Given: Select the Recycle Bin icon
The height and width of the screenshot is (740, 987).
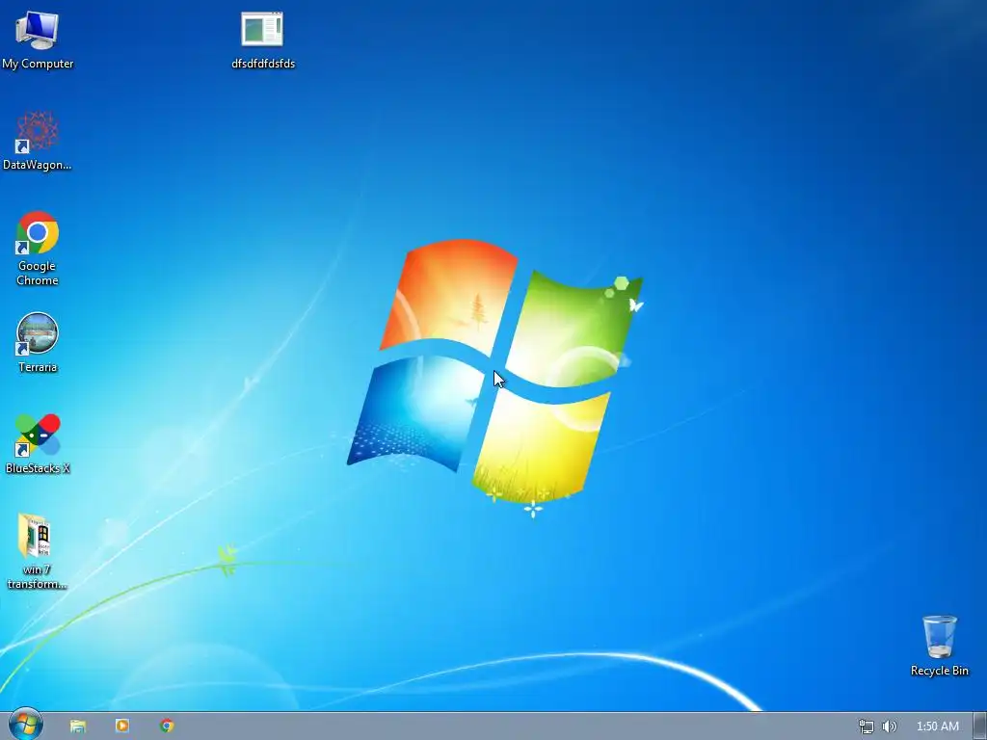Looking at the screenshot, I should [939, 647].
